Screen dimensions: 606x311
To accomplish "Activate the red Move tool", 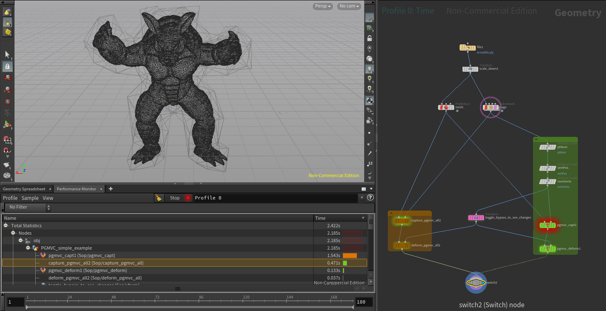I will [7, 78].
